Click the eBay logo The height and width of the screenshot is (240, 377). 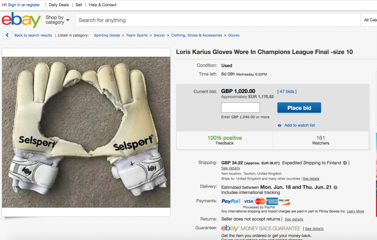pos(21,20)
